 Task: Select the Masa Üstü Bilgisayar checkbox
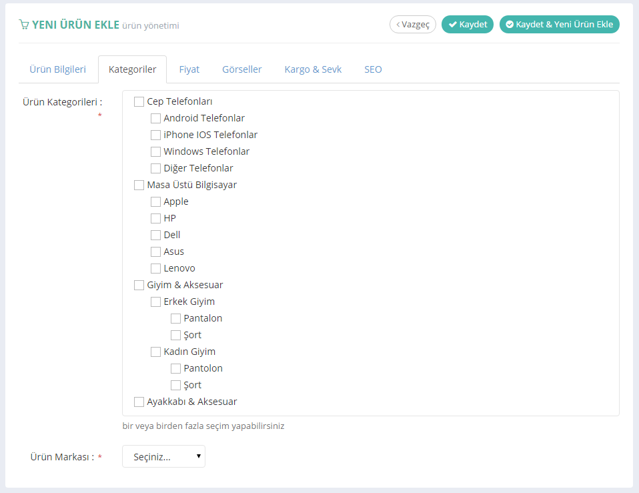click(139, 185)
